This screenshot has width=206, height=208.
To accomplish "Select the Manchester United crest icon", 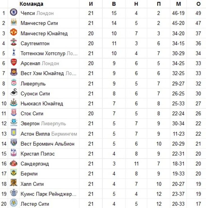I will [13, 32].
